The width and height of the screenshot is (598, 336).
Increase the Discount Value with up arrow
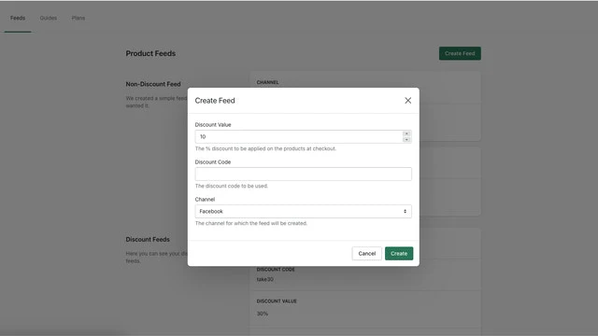(406, 133)
